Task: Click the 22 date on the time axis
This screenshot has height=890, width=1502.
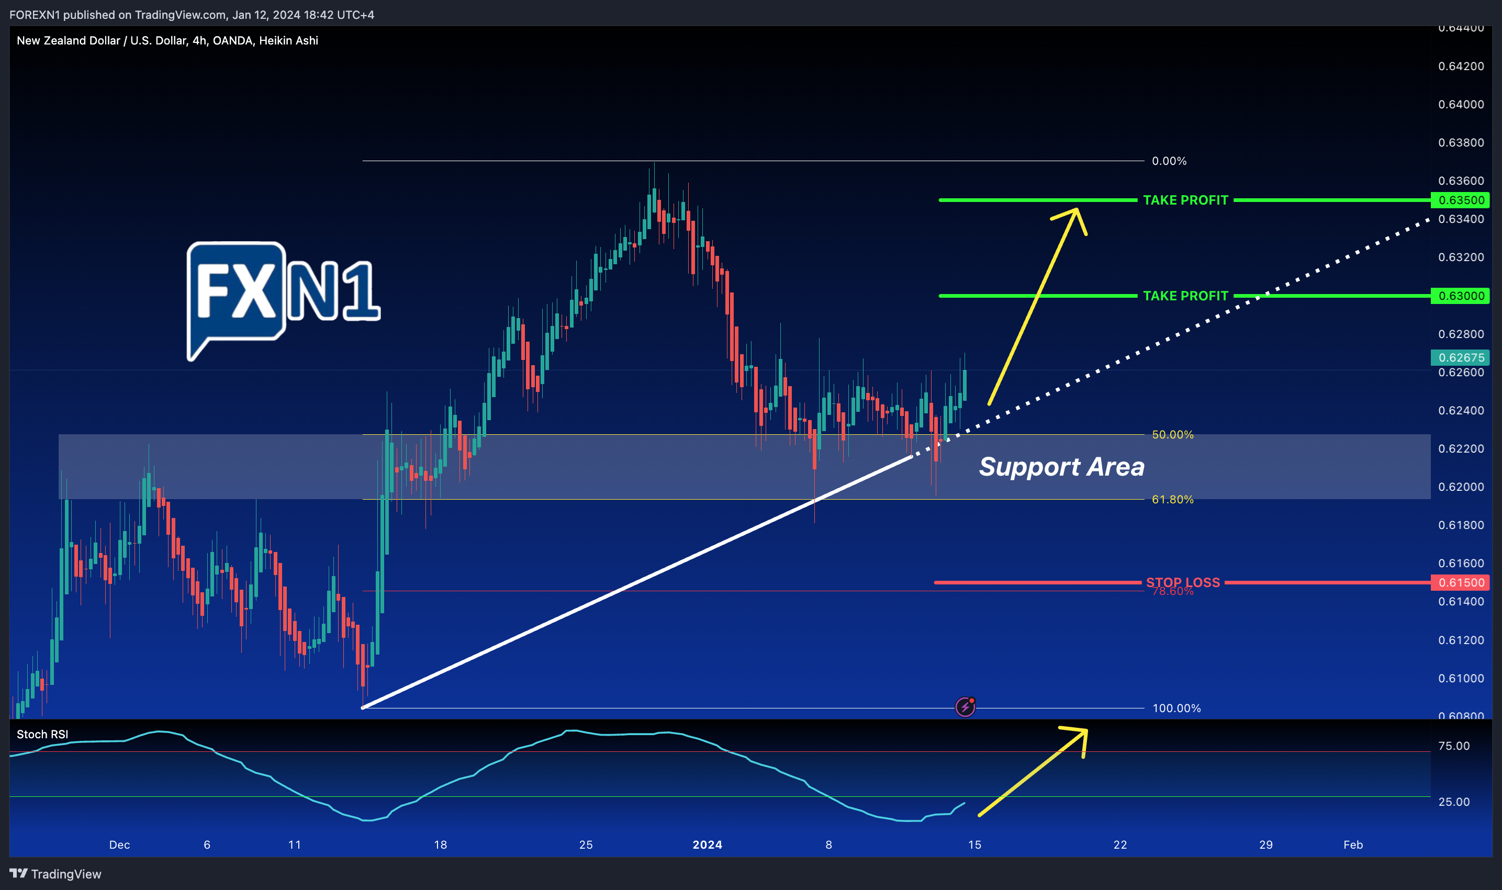Action: (1120, 844)
